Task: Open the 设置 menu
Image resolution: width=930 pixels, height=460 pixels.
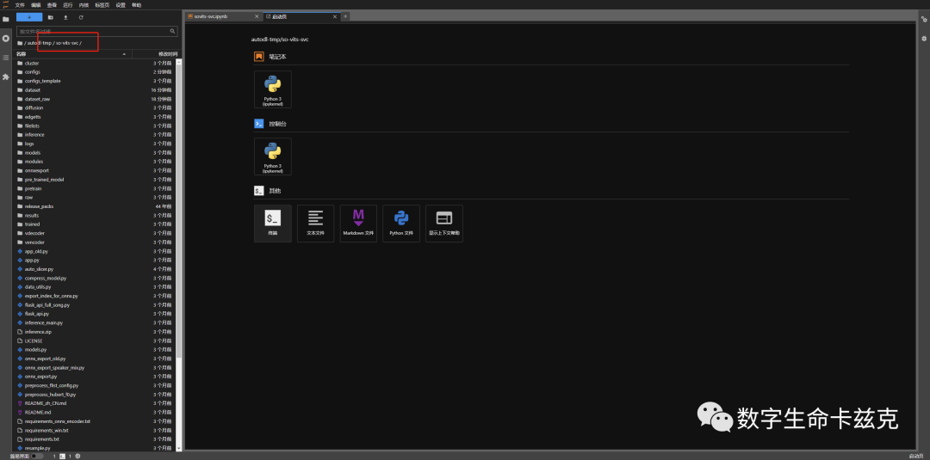Action: pyautogui.click(x=121, y=5)
